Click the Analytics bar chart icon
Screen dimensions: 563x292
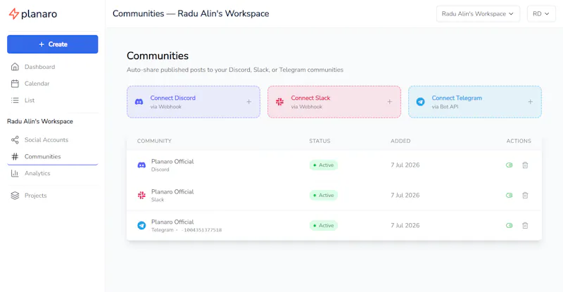[15, 174]
